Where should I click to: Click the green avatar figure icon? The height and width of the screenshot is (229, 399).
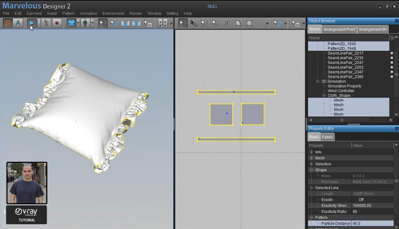[x=85, y=23]
